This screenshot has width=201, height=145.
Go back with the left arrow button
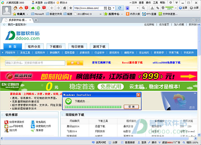(52, 8)
